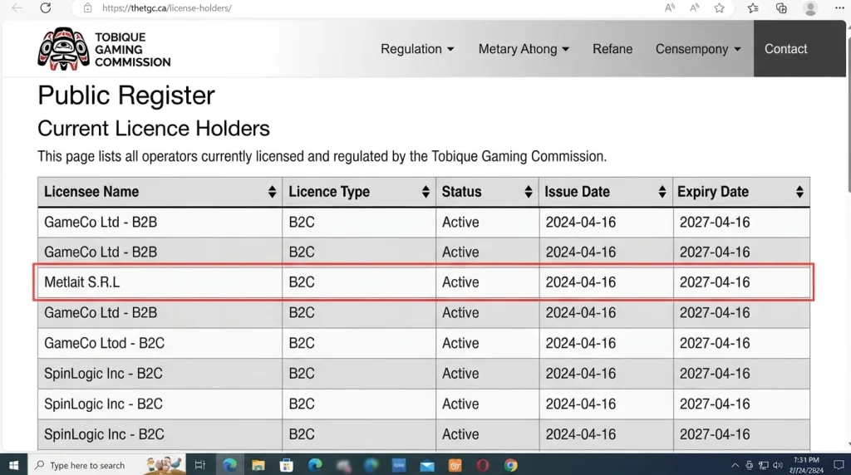Click the Public Register heading

point(126,95)
